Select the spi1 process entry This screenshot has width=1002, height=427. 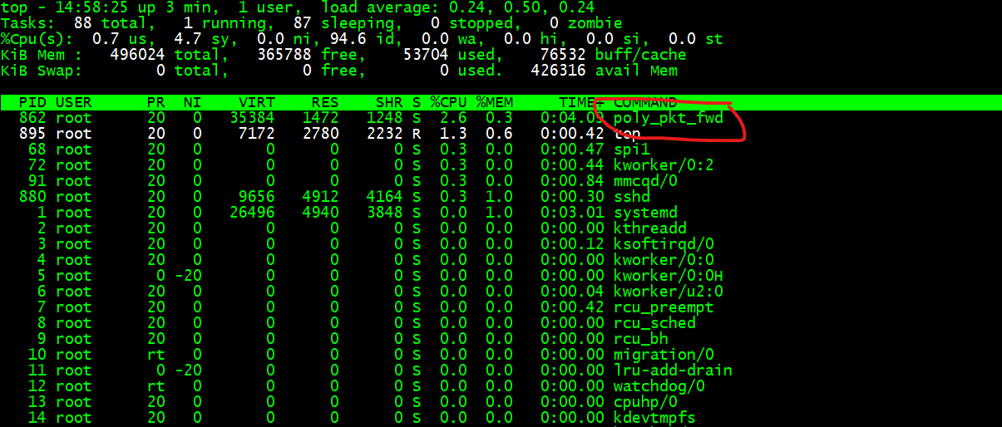[x=631, y=150]
